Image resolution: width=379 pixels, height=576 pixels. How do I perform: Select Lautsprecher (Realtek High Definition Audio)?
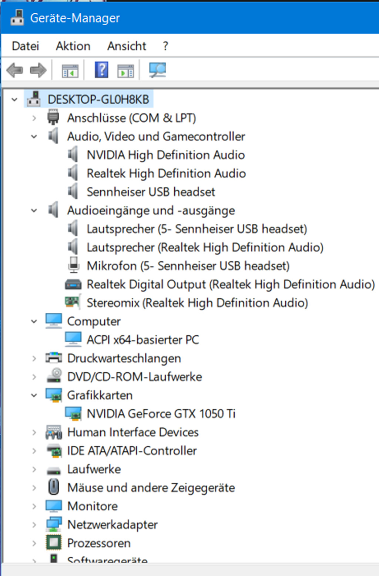click(205, 247)
